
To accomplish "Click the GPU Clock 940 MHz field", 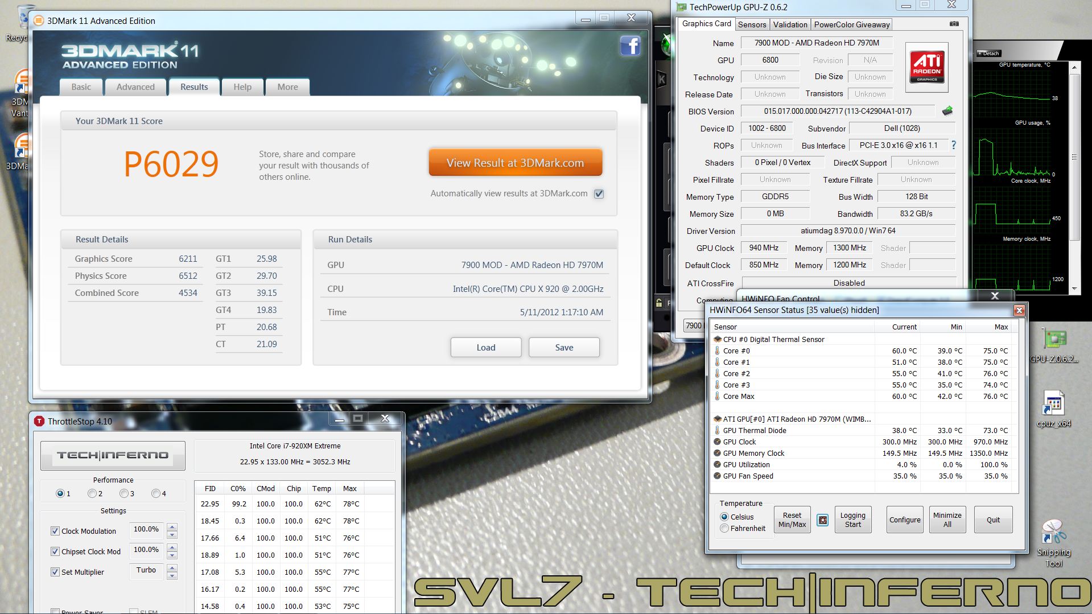I will (764, 248).
